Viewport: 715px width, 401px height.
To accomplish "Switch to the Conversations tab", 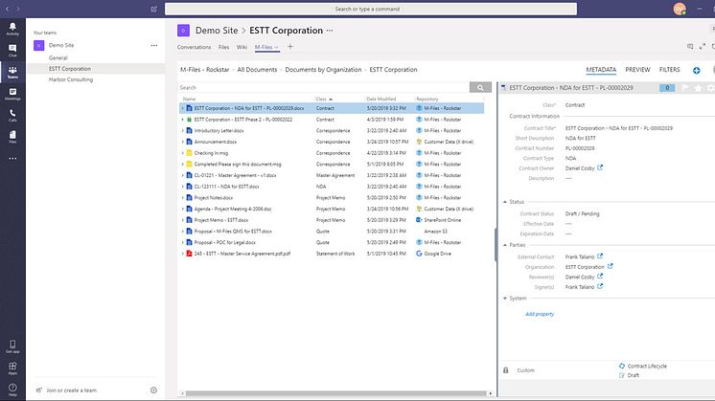I will pos(194,47).
